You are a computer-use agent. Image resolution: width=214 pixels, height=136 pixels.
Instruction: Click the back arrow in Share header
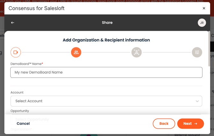[12, 23]
